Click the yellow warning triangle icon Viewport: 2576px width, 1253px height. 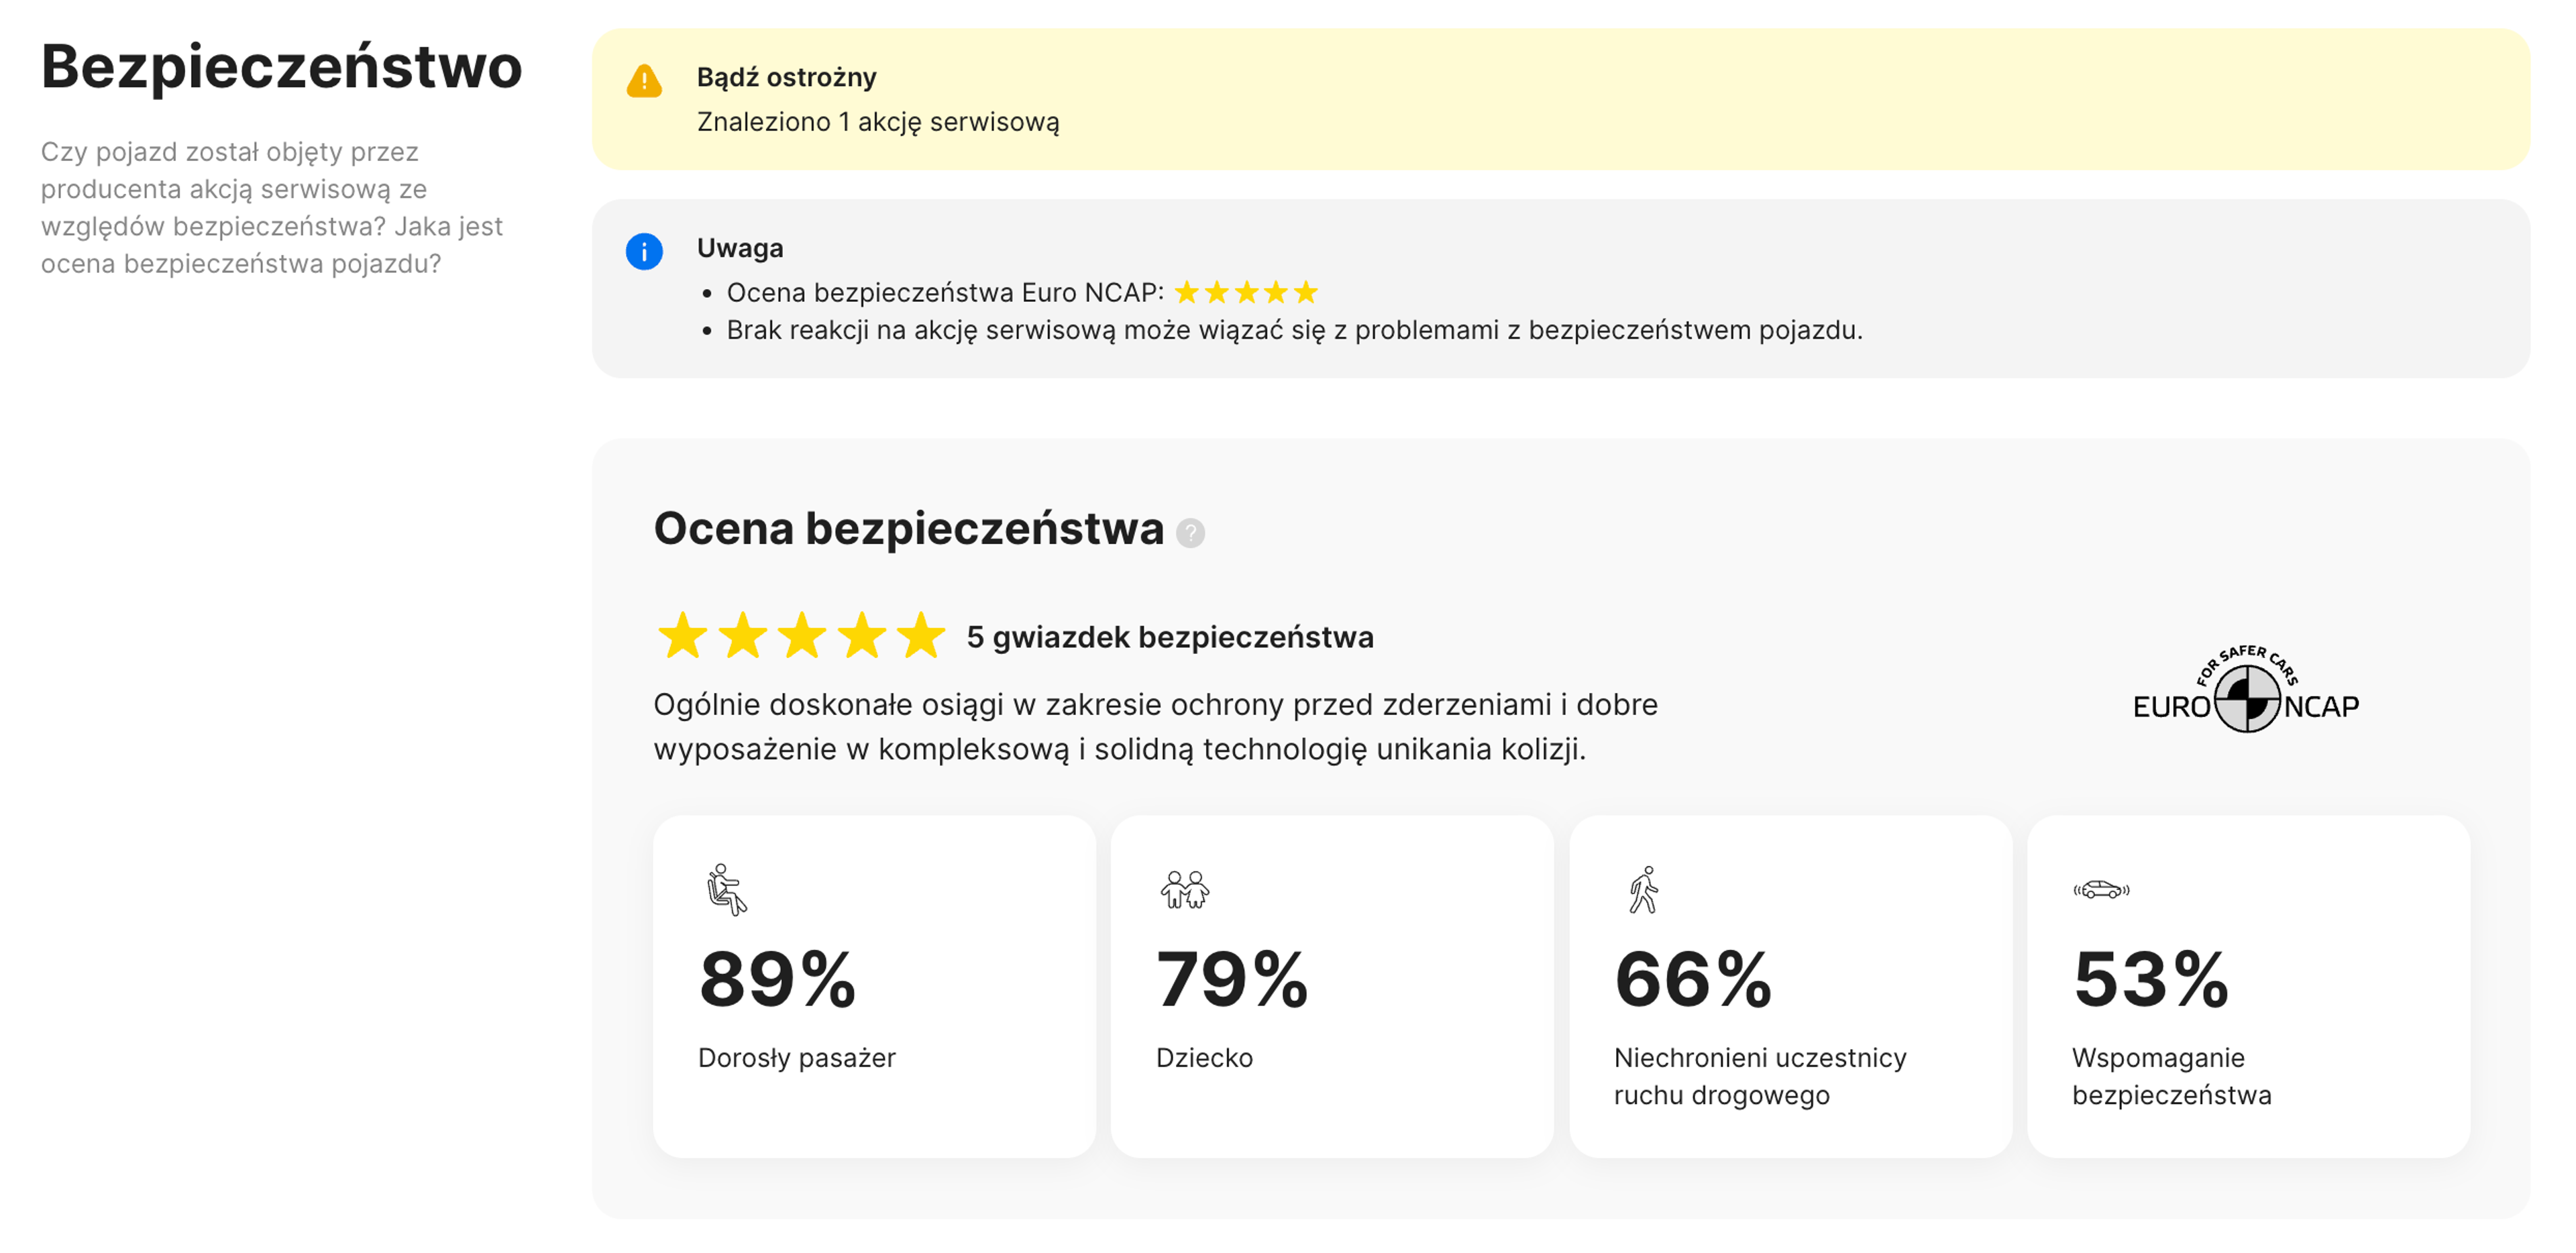644,81
